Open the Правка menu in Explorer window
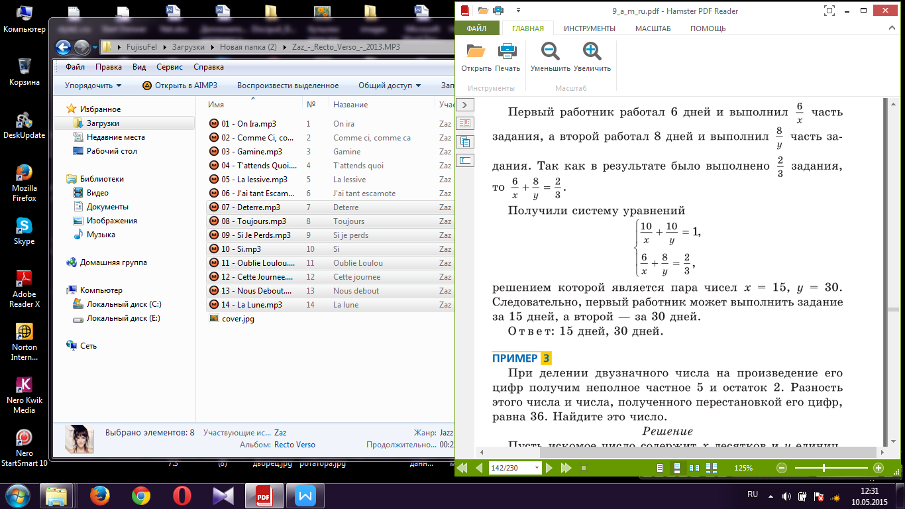Screen dimensions: 905x509 point(108,67)
